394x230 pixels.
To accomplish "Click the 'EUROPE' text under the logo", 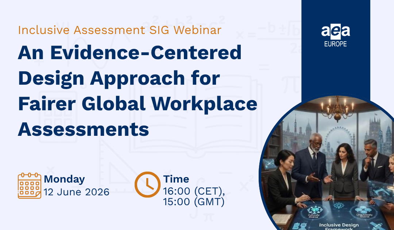I will click(336, 44).
